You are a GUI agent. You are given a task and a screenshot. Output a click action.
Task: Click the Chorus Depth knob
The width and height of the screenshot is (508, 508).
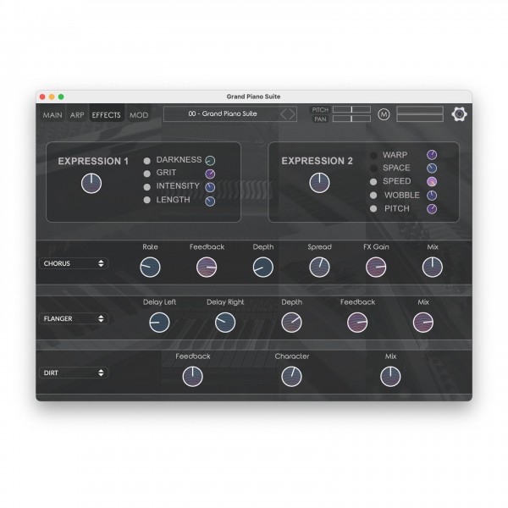click(x=262, y=268)
